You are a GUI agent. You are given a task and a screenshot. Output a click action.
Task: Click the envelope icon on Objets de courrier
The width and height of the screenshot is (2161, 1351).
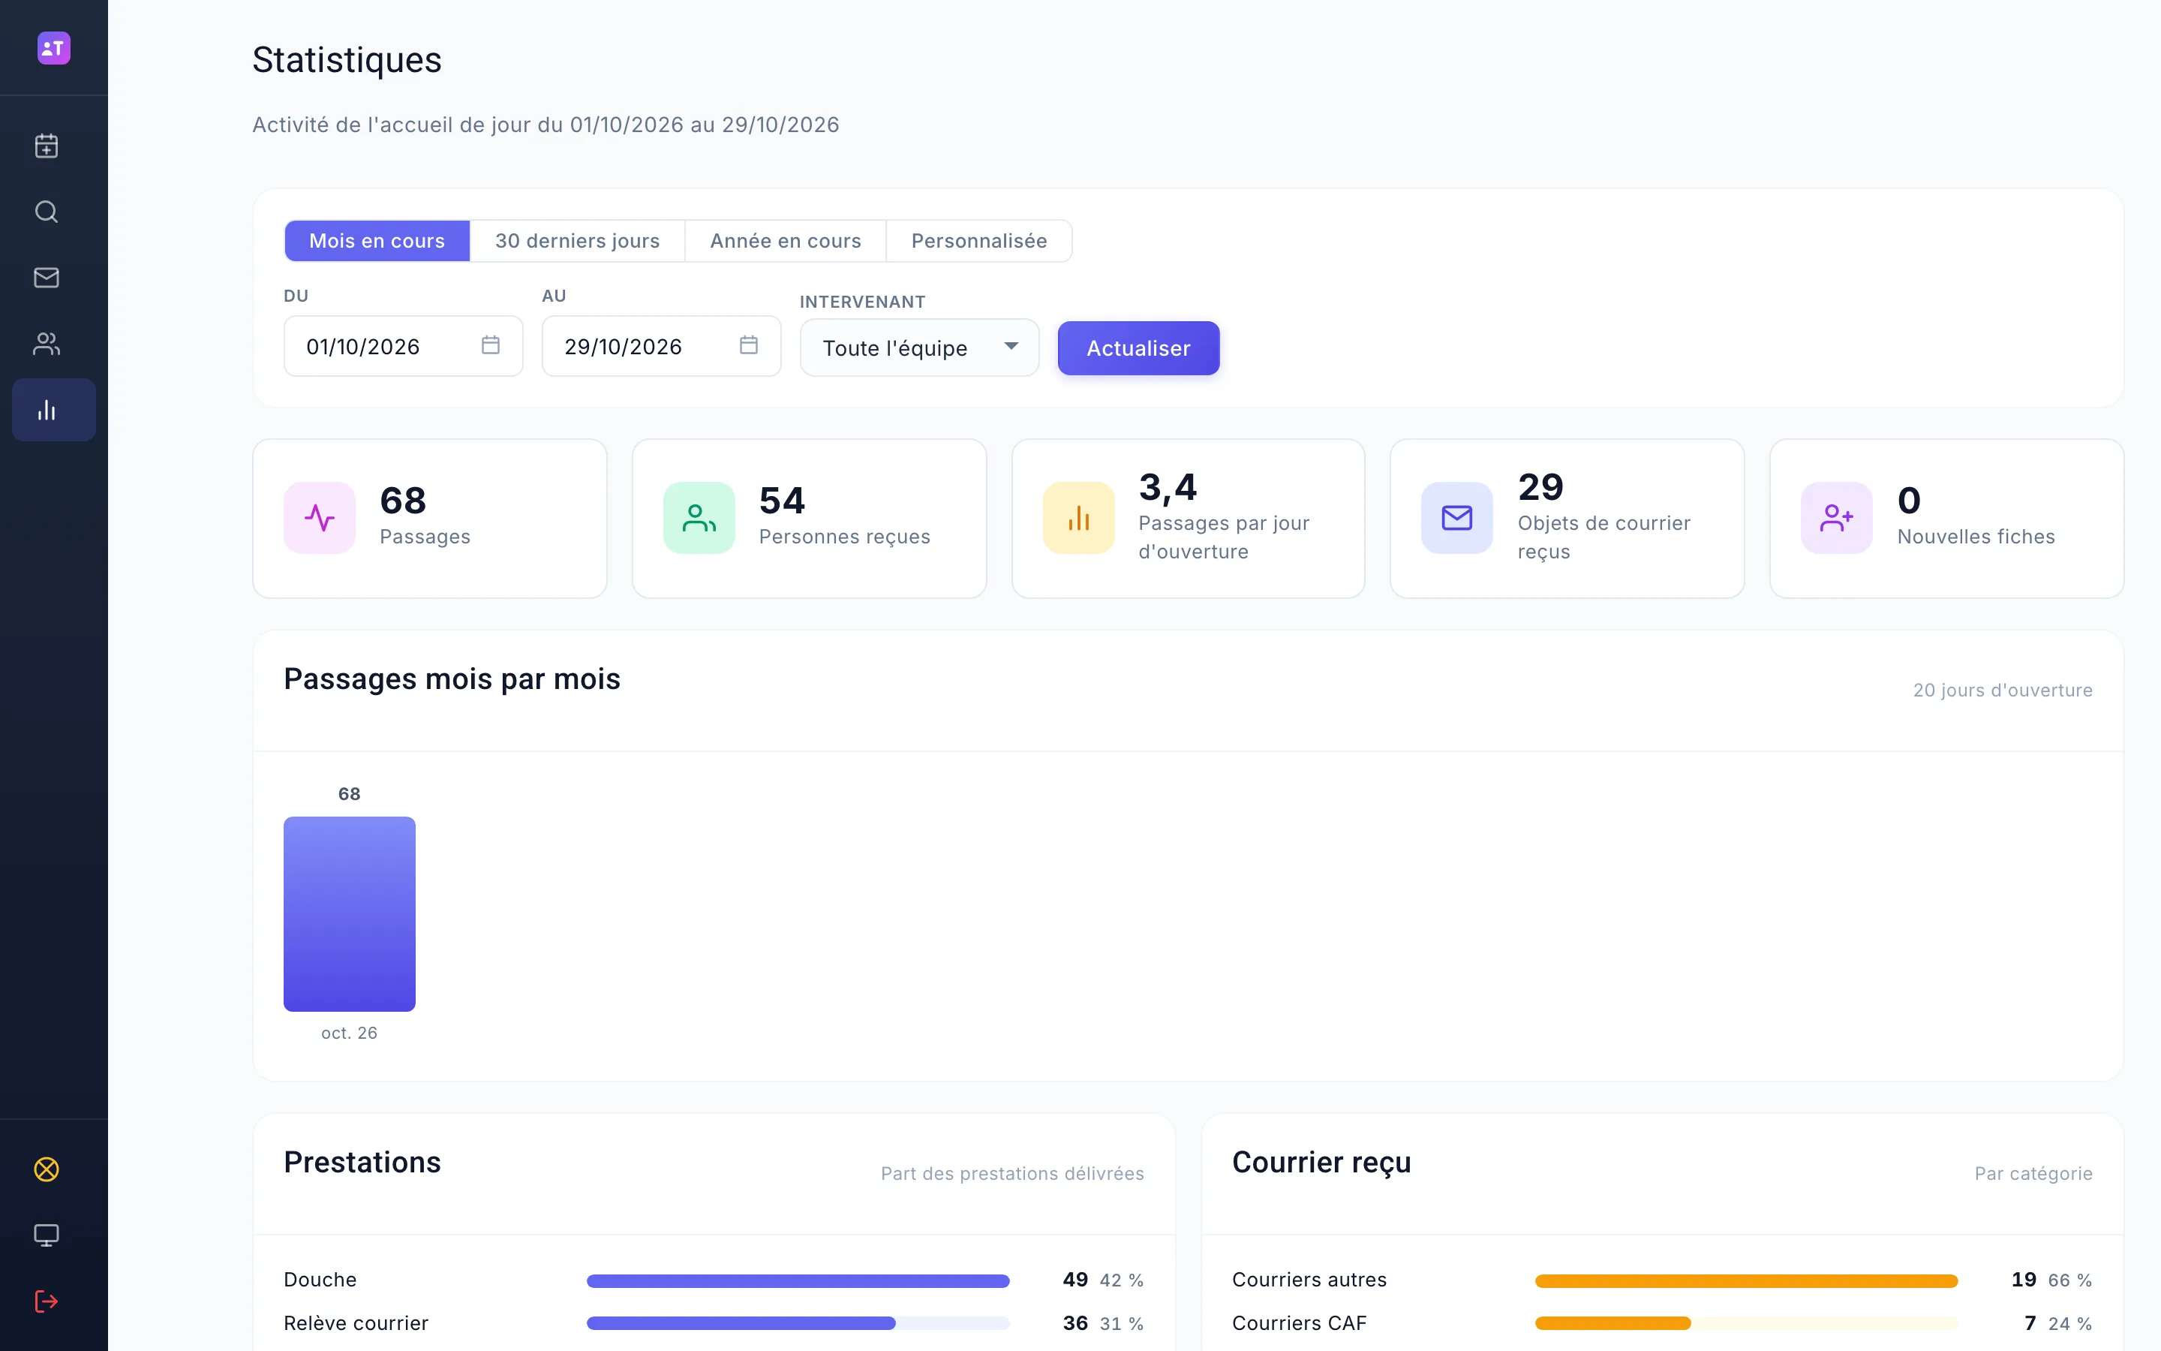(1457, 518)
